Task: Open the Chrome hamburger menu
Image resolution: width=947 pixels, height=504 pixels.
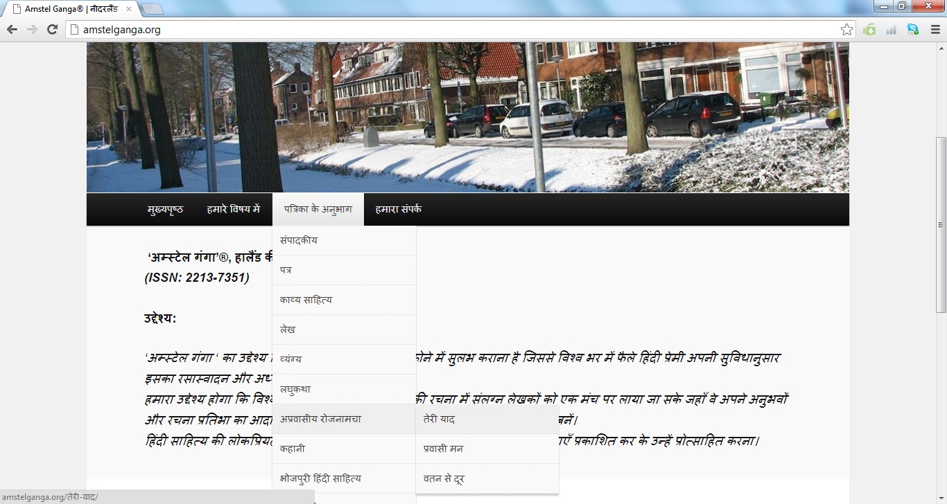Action: 935,29
